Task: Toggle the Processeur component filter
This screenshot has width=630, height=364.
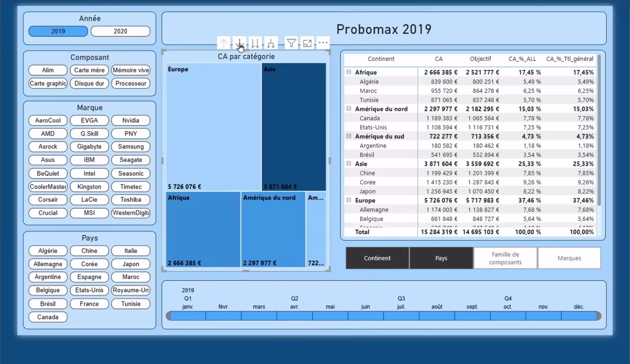Action: (131, 83)
